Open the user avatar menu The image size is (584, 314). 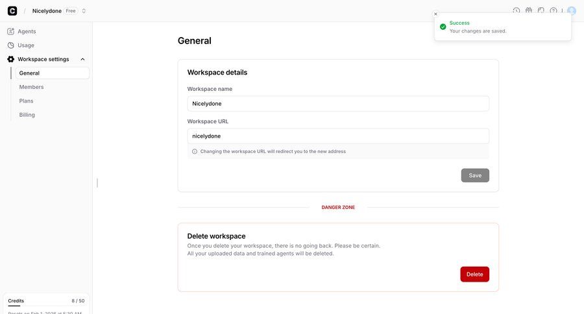coord(571,10)
